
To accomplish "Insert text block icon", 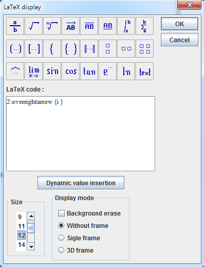I will pos(144,72).
